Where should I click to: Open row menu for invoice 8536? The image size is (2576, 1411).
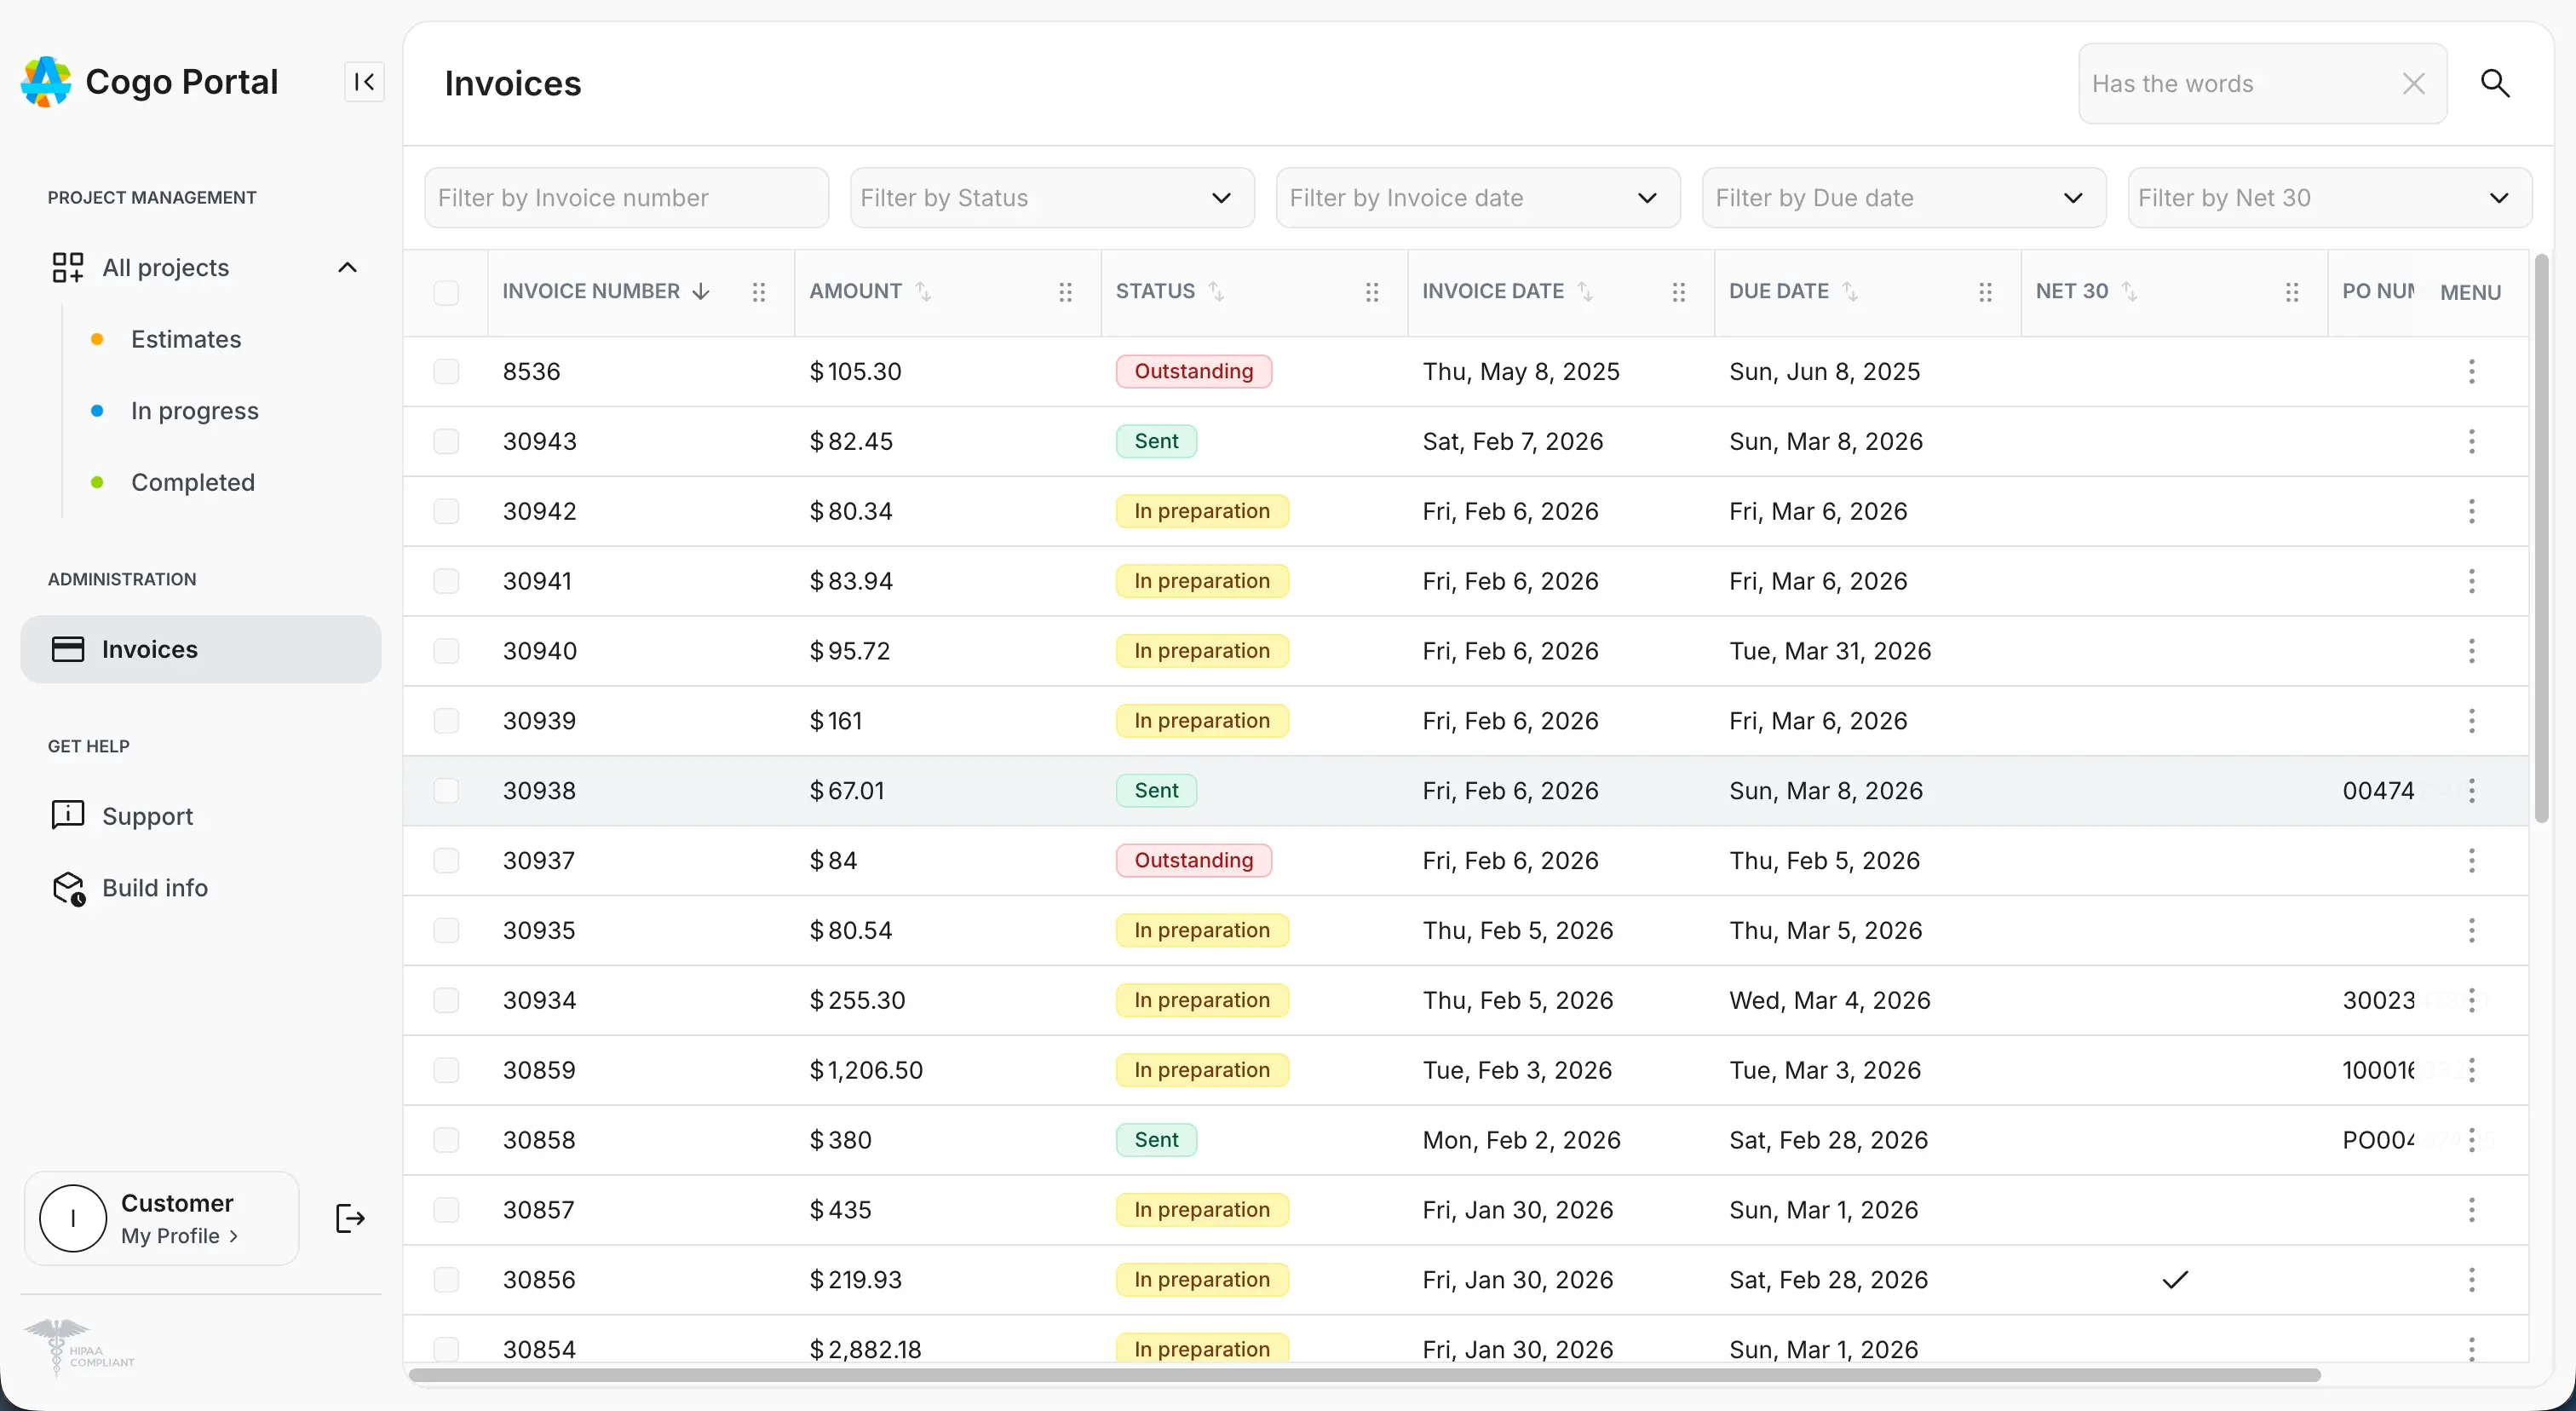point(2472,371)
